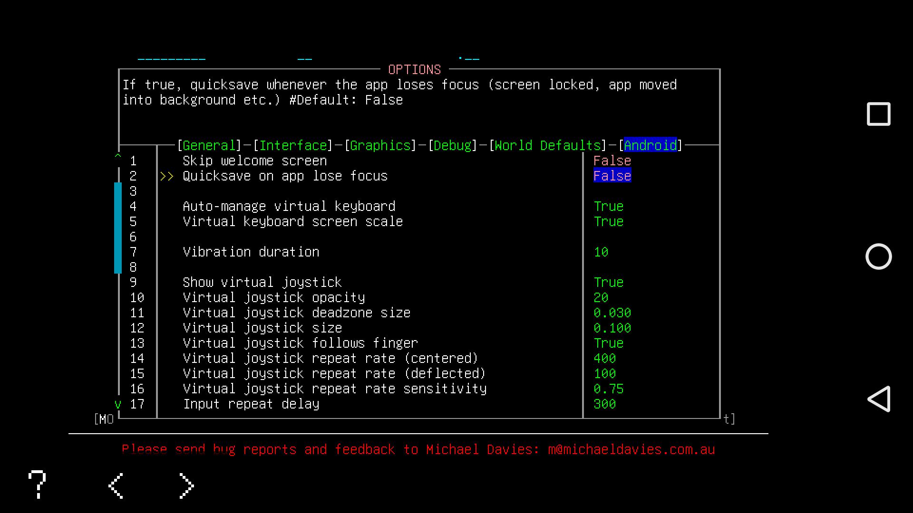Open Virtual joystick opacity value 20

(x=601, y=298)
